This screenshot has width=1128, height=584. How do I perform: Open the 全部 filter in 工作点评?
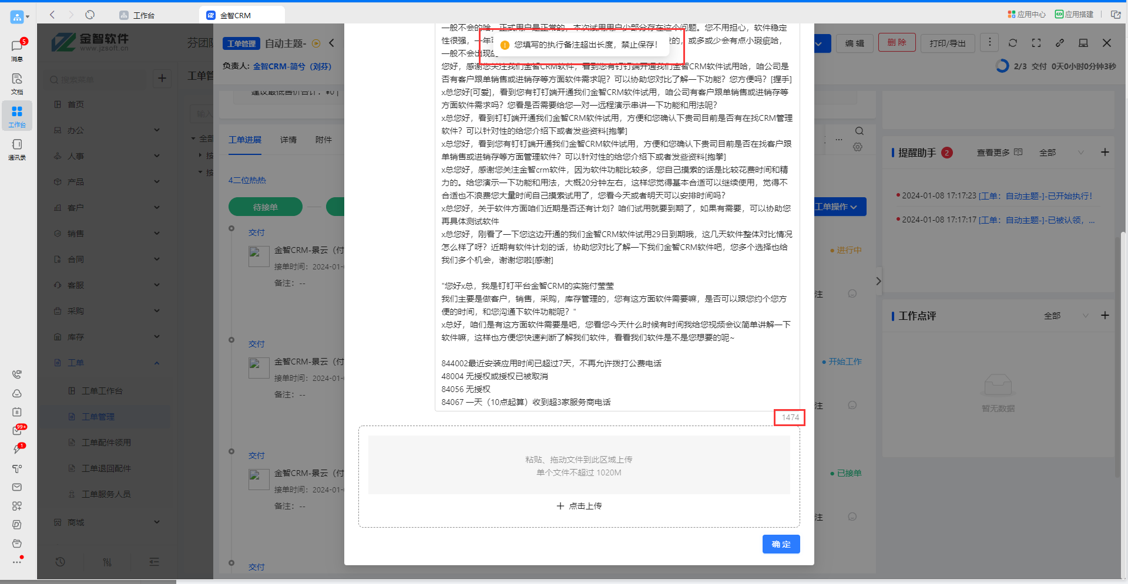(x=1066, y=316)
